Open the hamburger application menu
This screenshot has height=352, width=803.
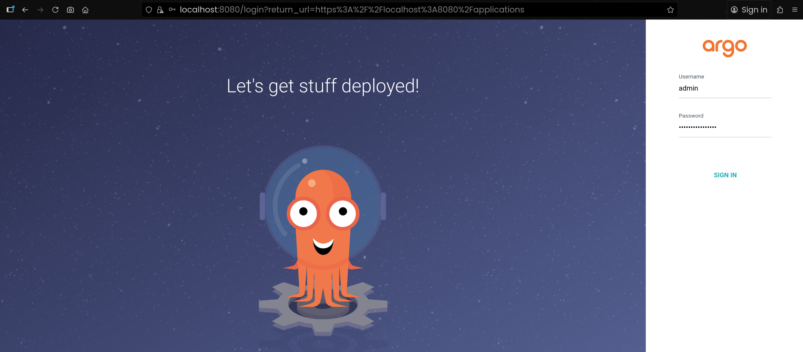[795, 10]
